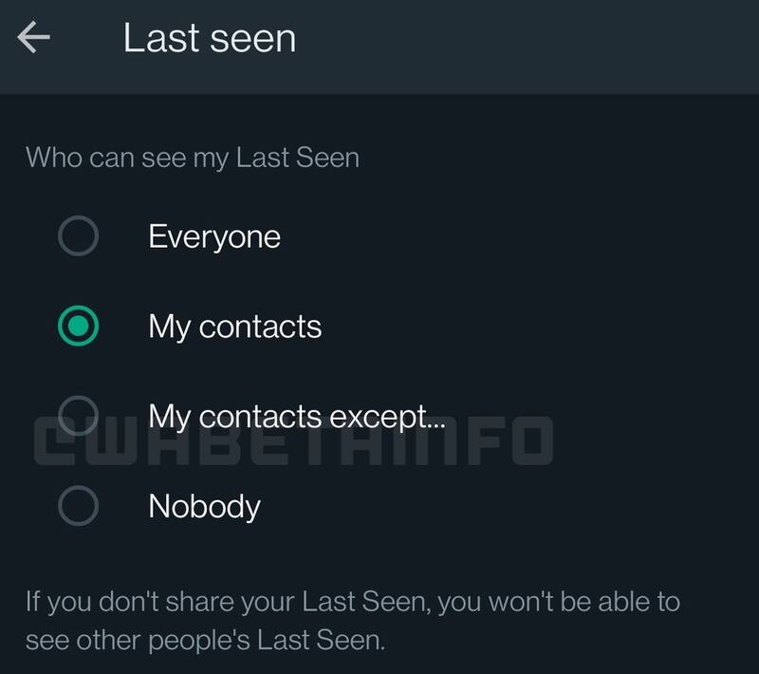Select the Everyone radio button
Viewport: 759px width, 674px height.
[x=78, y=235]
